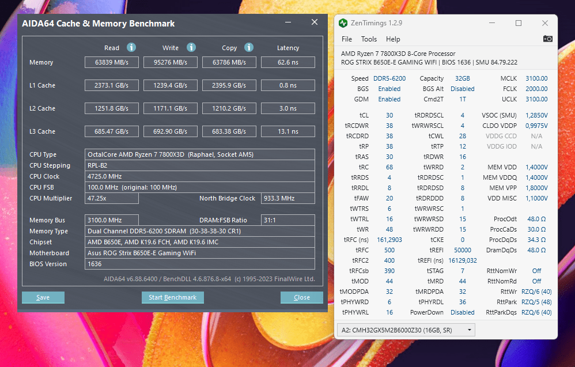Viewport: 575px width, 367px height.
Task: Click the PowerDown Disabled value
Action: pyautogui.click(x=463, y=312)
